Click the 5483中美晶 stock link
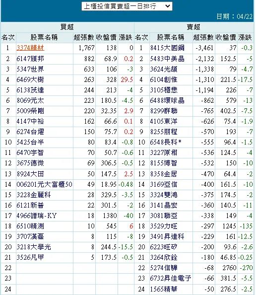This screenshot has width=256, height=295. 167,59
